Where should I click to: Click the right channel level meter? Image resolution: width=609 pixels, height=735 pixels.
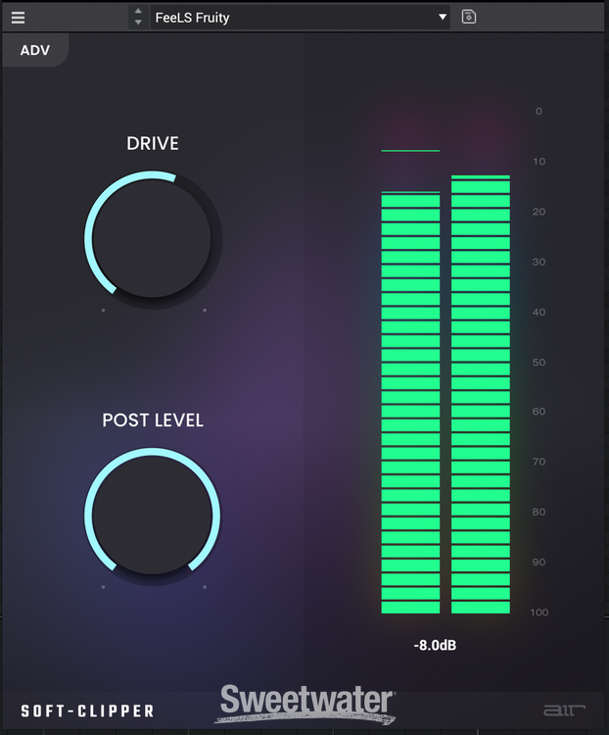click(x=481, y=394)
